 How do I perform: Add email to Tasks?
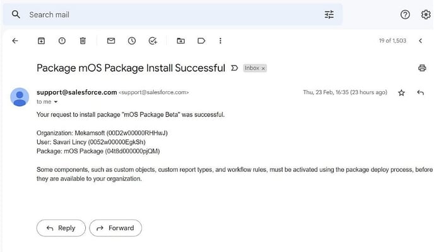click(x=153, y=41)
